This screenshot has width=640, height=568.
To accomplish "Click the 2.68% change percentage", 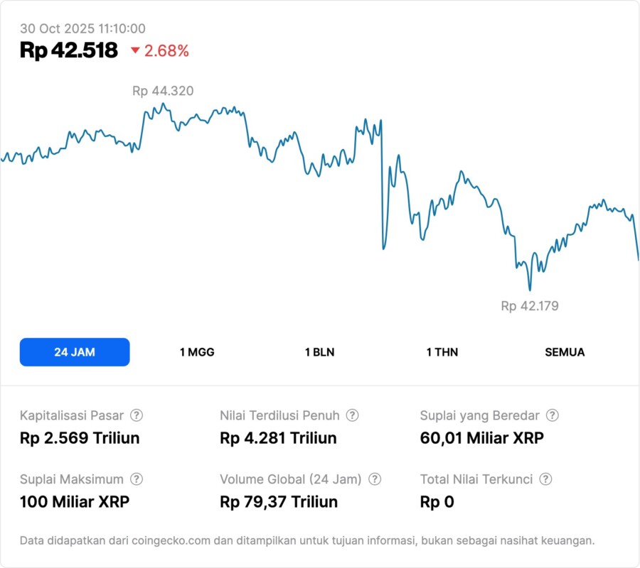I will [167, 50].
